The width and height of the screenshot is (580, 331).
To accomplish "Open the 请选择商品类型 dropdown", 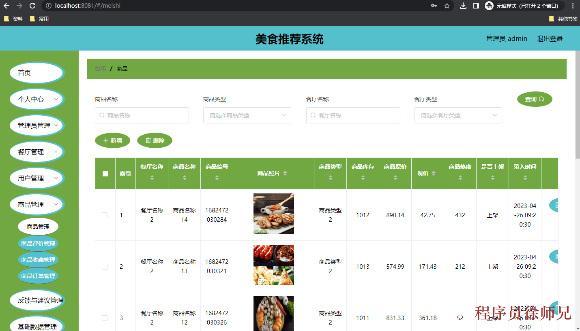I will coord(247,115).
